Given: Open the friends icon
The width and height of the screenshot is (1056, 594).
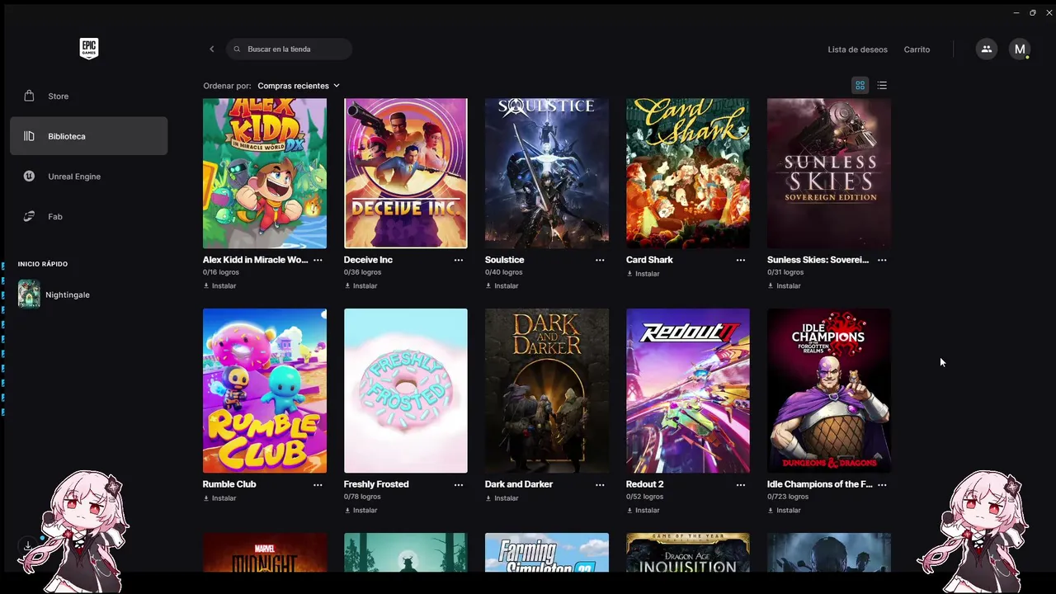Looking at the screenshot, I should (986, 49).
